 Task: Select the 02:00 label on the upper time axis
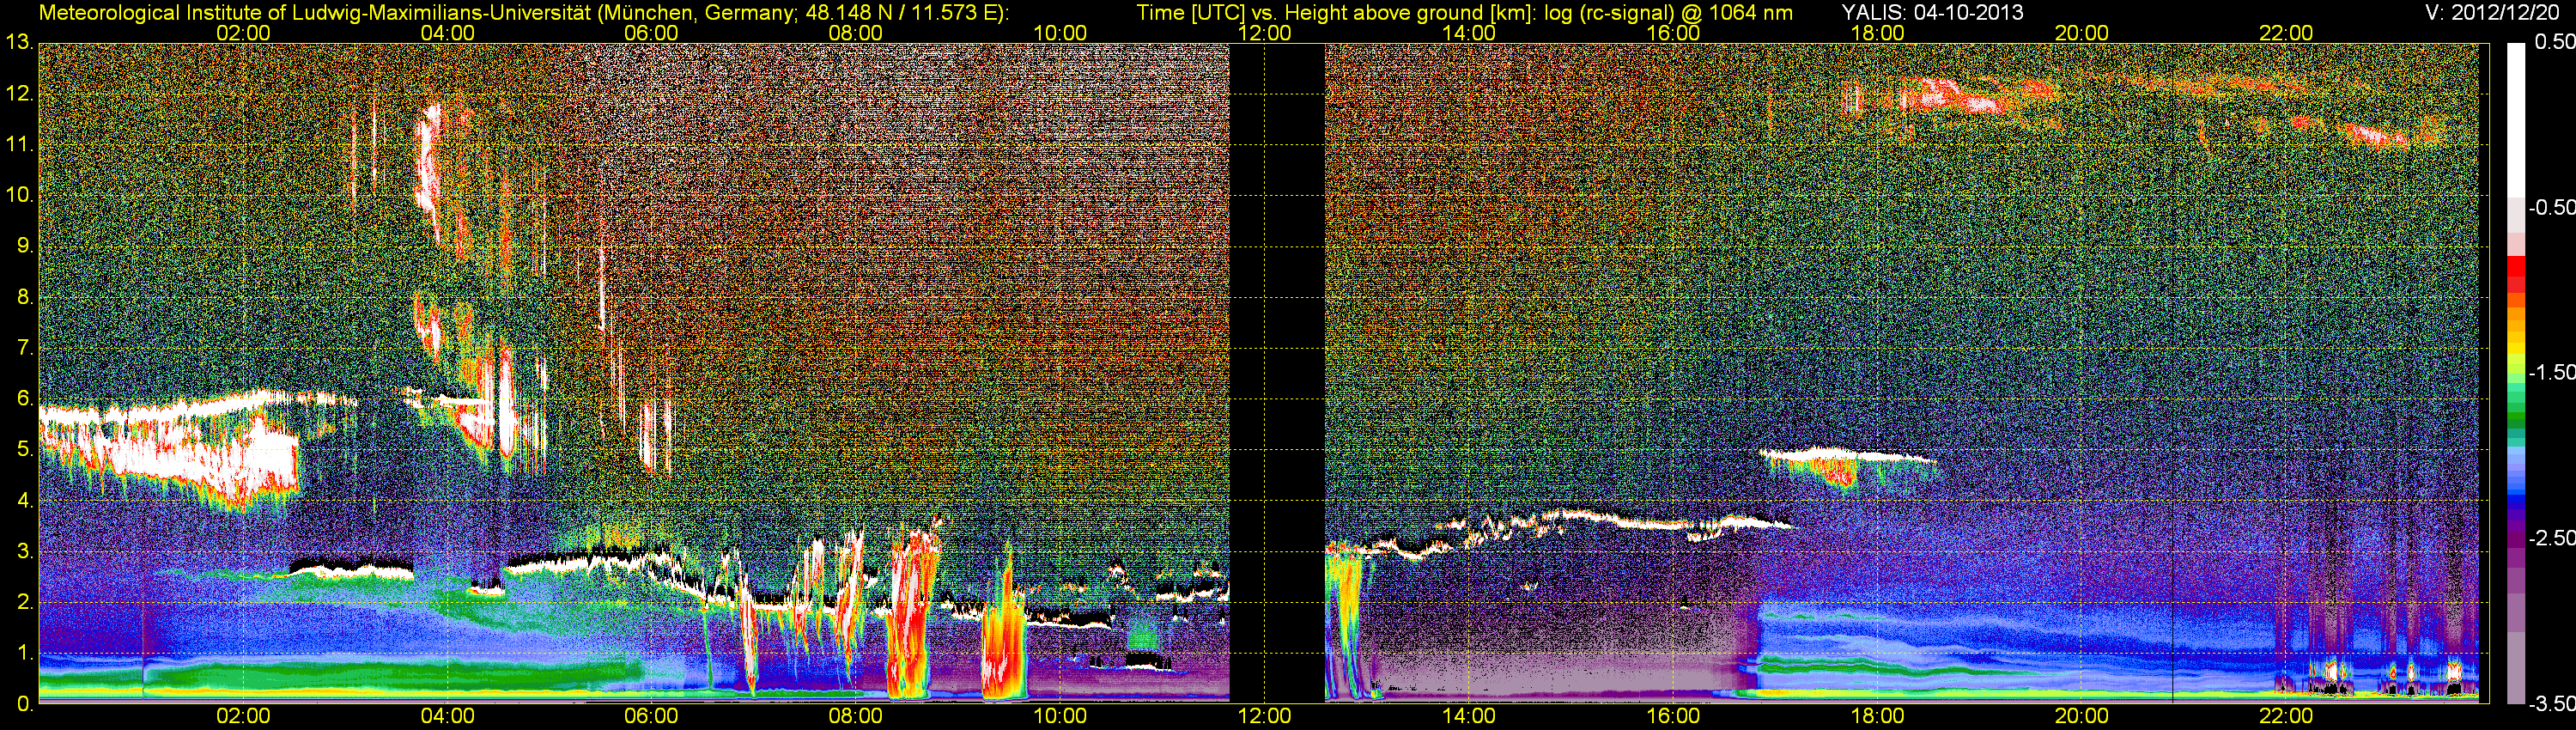[243, 33]
